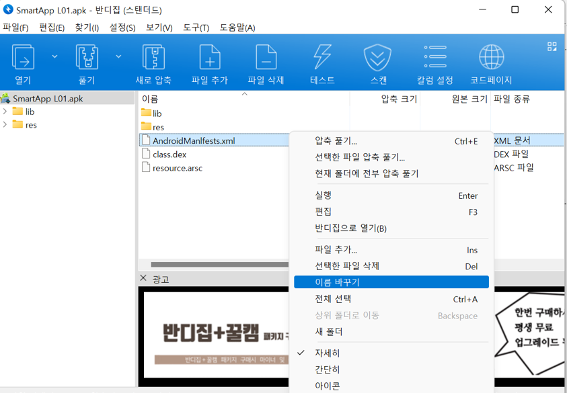567x393 pixels.
Task: Click the Test (테스트) lightning icon
Action: [x=322, y=56]
